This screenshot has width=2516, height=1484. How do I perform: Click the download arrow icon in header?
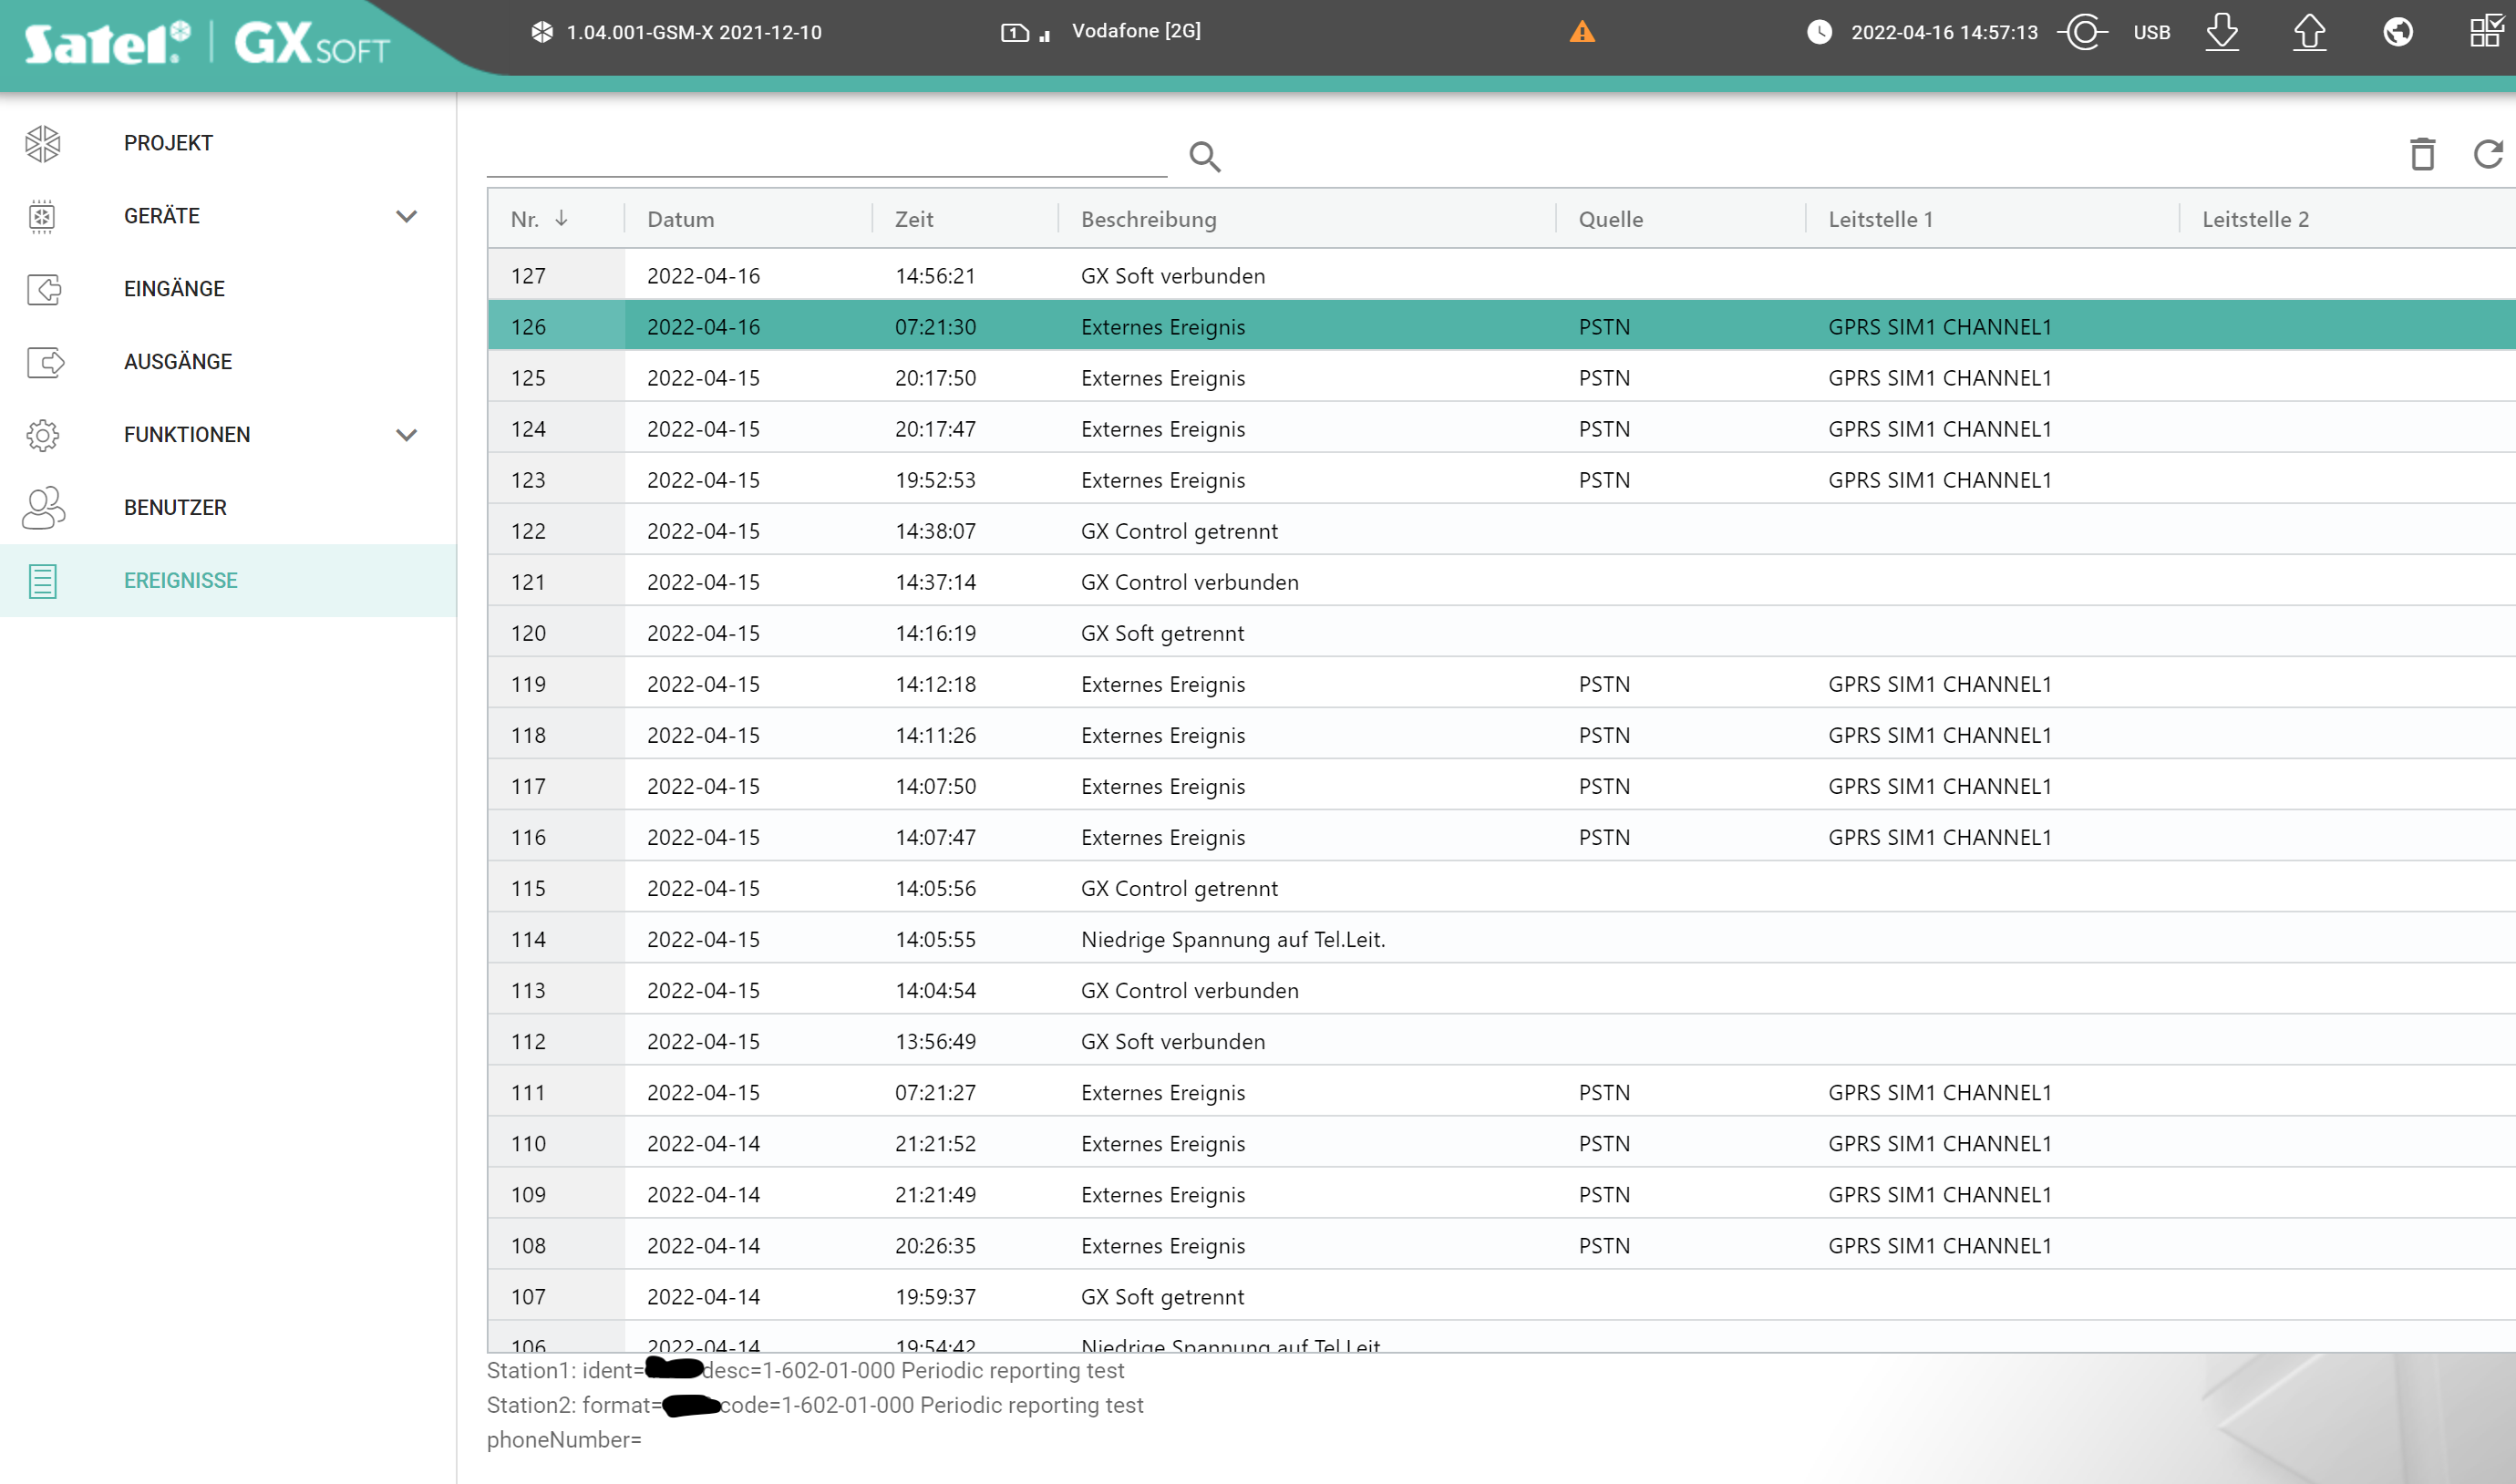pos(2221,32)
